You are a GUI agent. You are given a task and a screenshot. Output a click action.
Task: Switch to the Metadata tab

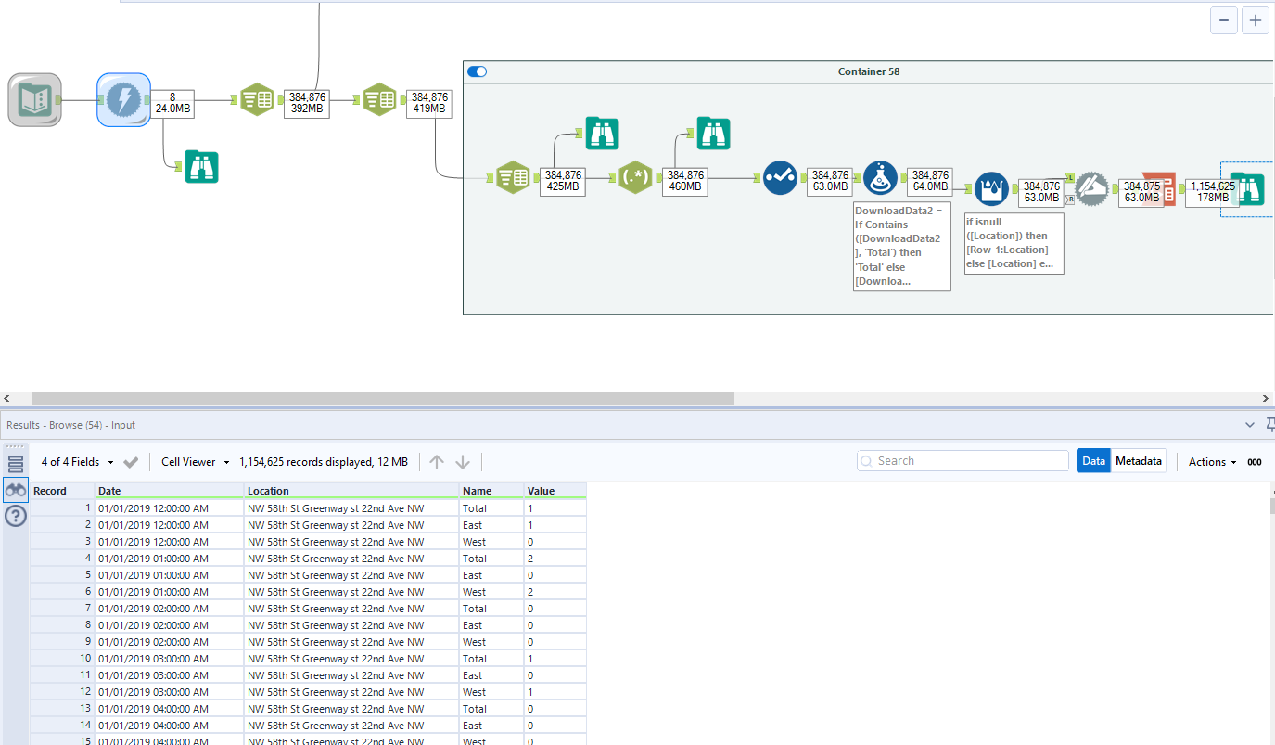[x=1138, y=461]
